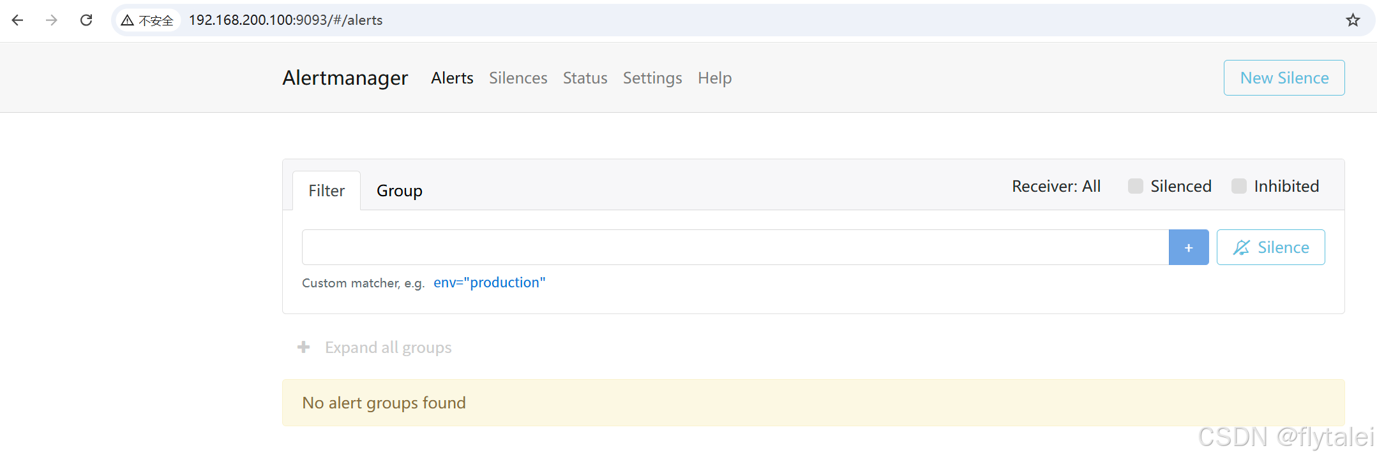Open the Receiver: All dropdown
Viewport: 1377px width, 460px height.
click(x=1056, y=186)
